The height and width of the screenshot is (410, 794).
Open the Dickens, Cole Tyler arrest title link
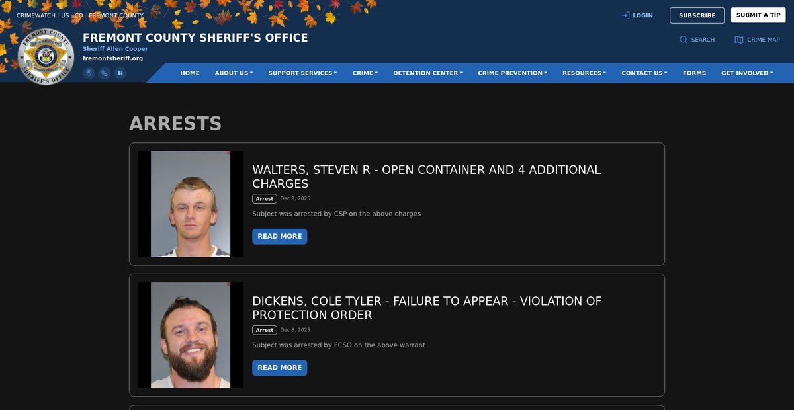[427, 307]
